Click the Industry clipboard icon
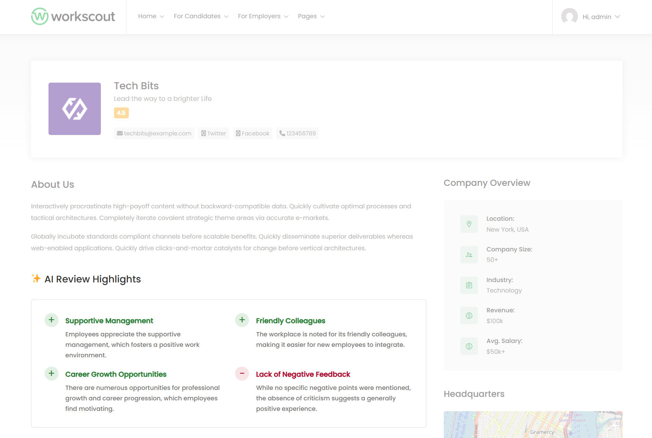652x438 pixels. (x=469, y=285)
